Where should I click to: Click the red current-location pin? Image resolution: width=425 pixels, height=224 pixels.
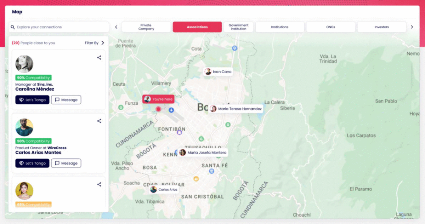point(158,109)
